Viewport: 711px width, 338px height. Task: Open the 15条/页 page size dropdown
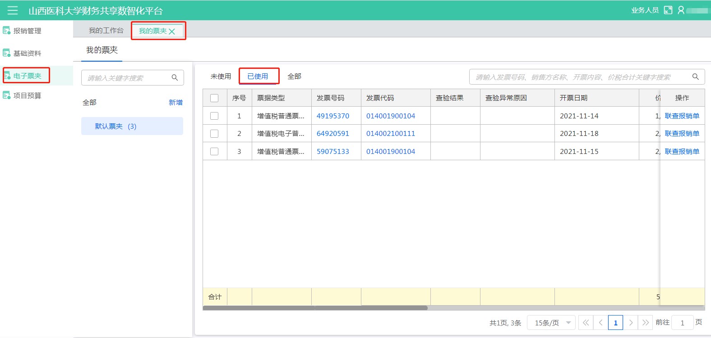point(551,322)
